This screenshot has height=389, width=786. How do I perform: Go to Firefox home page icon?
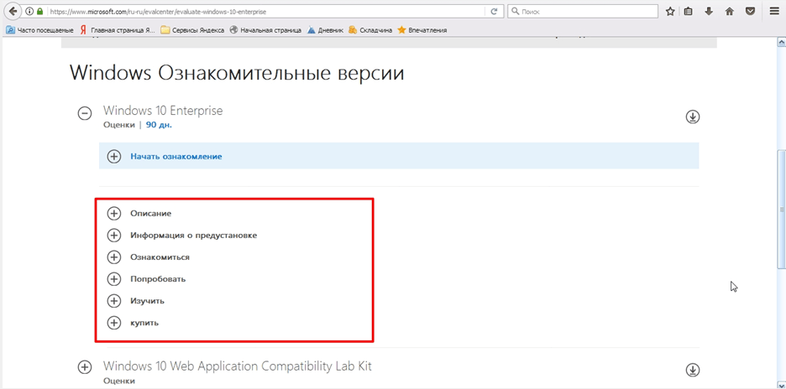click(730, 12)
